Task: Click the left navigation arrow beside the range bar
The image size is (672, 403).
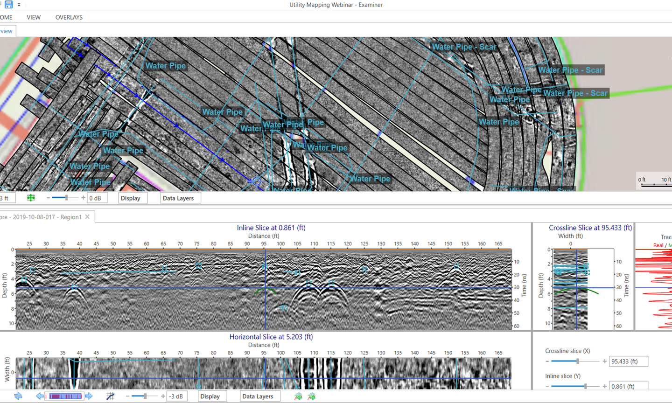Action: click(40, 396)
